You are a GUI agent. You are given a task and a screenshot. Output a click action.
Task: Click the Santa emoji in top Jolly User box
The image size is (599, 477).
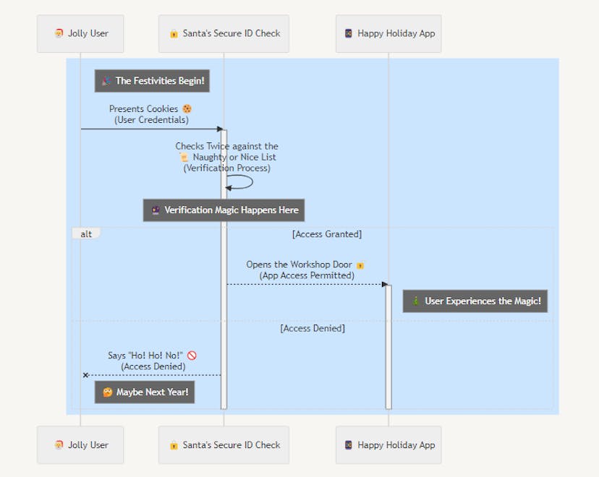[x=59, y=33]
